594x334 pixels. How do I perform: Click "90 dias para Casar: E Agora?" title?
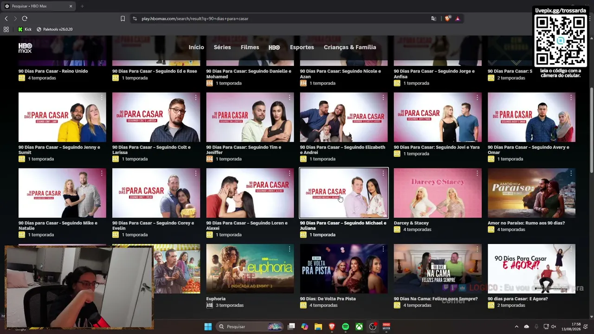(x=518, y=299)
